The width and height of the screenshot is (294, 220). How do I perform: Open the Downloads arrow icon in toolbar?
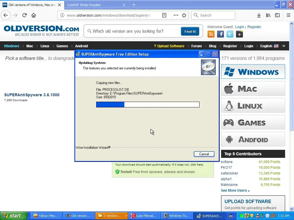click(259, 15)
